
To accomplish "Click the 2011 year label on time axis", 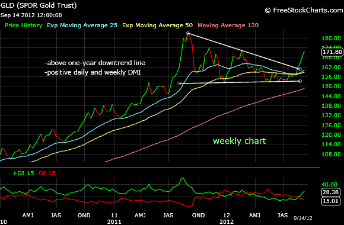I will click(114, 221).
